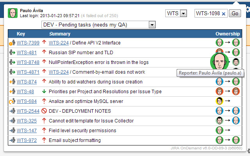The image size is (250, 156).
Task: Click the blocker priority icon for WTS-2544
Action: coord(44,111)
